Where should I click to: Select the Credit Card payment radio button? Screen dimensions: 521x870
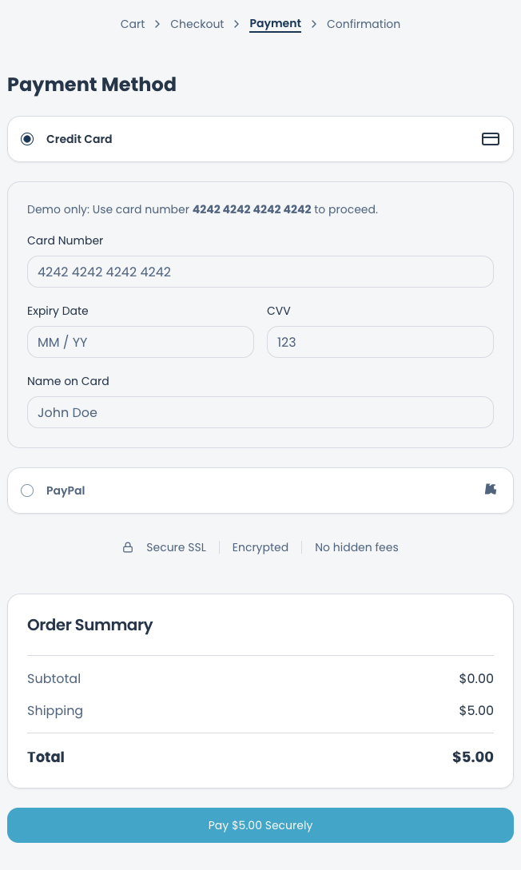[x=27, y=138]
